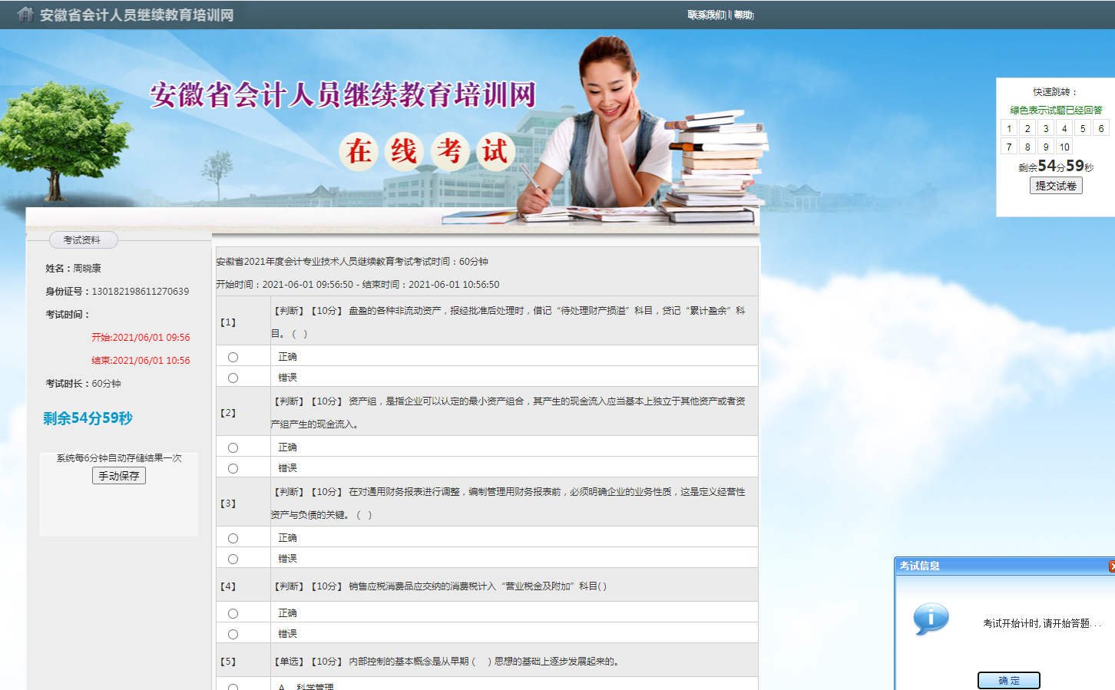Select 正确 for question 1
The image size is (1115, 690).
pyautogui.click(x=233, y=357)
